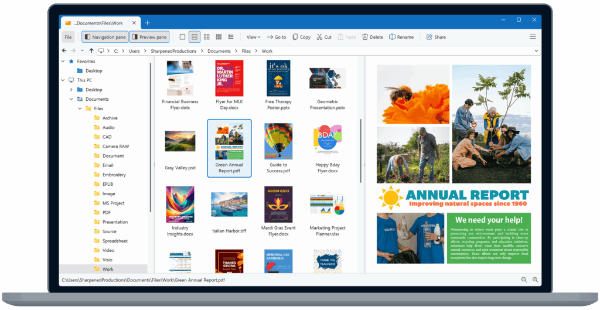Select the 2x2 large icons grid view

pos(207,37)
